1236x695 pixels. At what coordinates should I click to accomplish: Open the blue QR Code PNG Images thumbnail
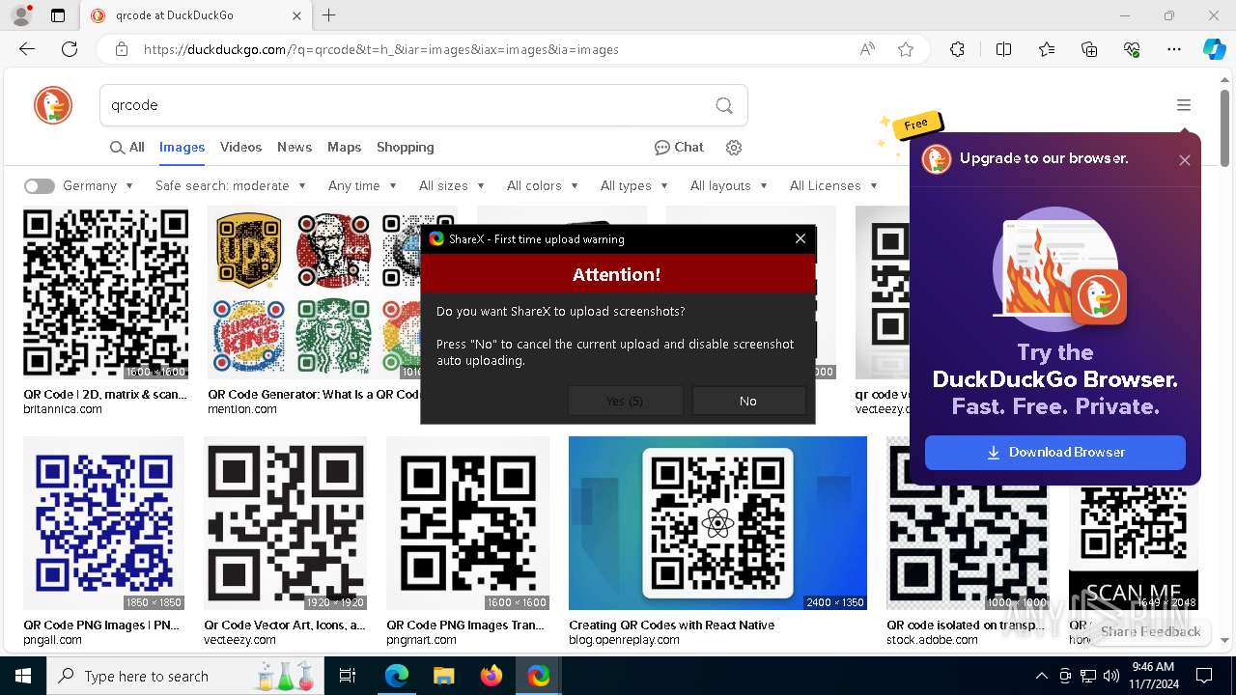pyautogui.click(x=103, y=523)
